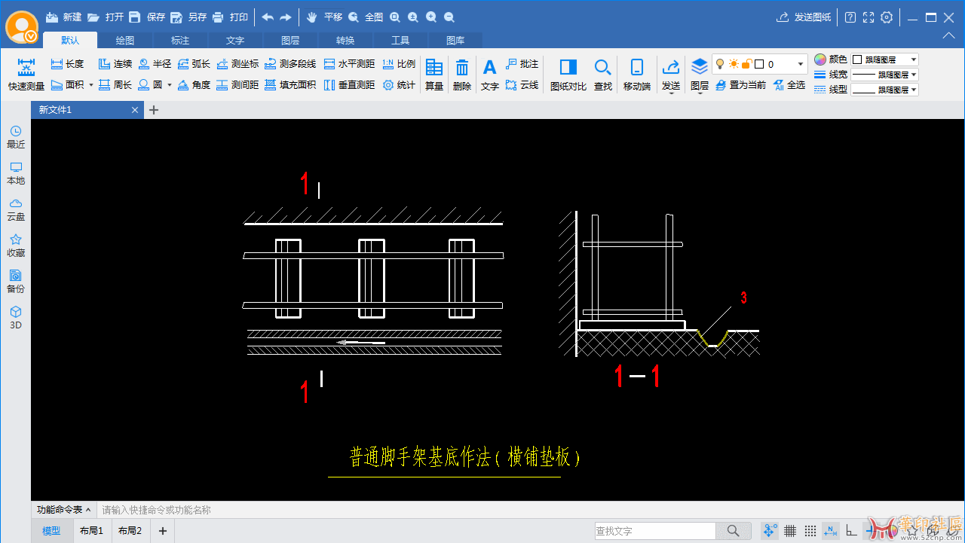965x543 pixels.
Task: Select the Revision Cloud (云线) tool
Action: (x=522, y=85)
